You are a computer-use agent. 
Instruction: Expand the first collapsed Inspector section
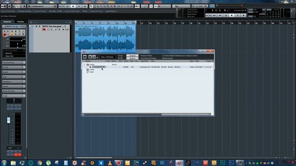[x=14, y=63]
